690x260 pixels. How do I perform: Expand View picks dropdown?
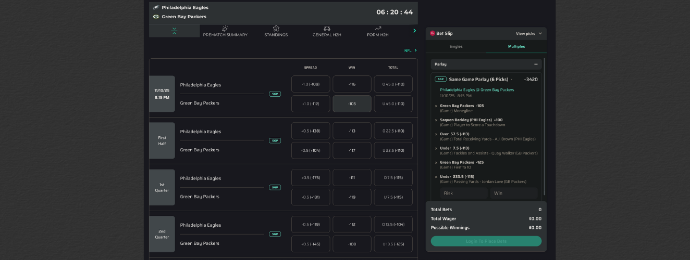point(529,33)
